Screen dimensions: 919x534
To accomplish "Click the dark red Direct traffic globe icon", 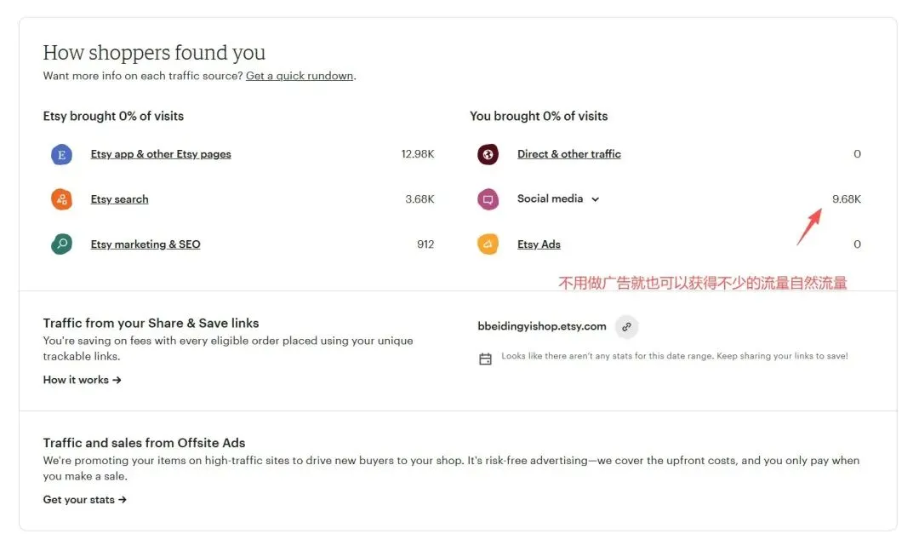I will 488,155.
